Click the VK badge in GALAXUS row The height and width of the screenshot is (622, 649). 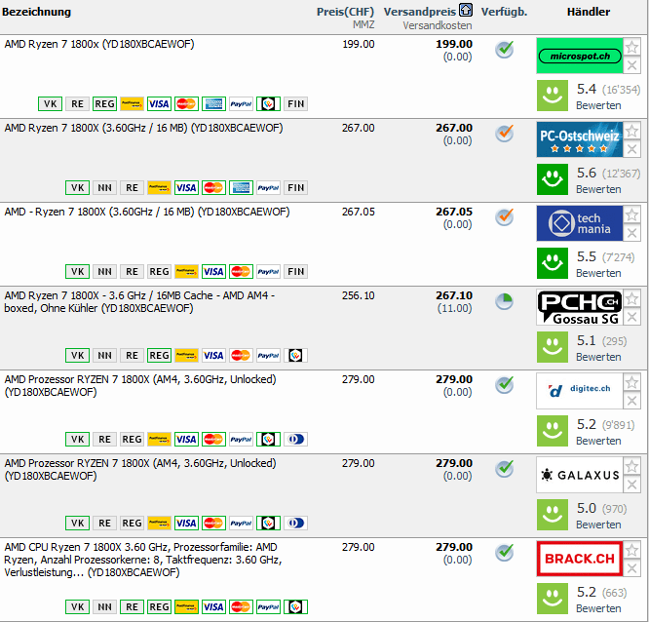point(77,523)
